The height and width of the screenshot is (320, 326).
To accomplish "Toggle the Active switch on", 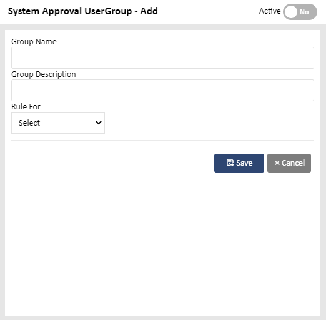I will pos(300,12).
